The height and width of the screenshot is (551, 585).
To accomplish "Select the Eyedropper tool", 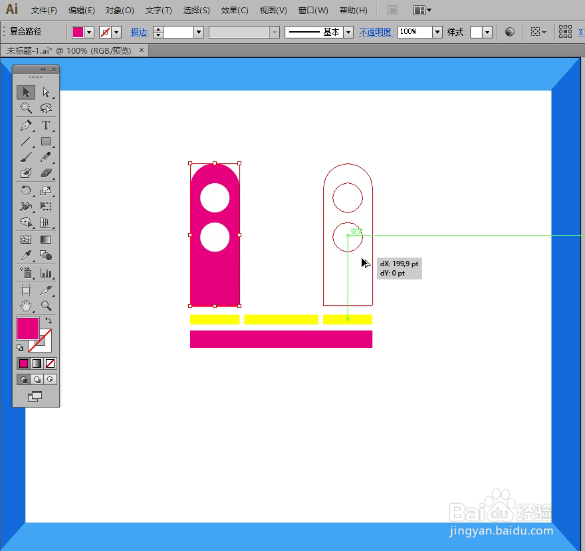I will pos(26,256).
